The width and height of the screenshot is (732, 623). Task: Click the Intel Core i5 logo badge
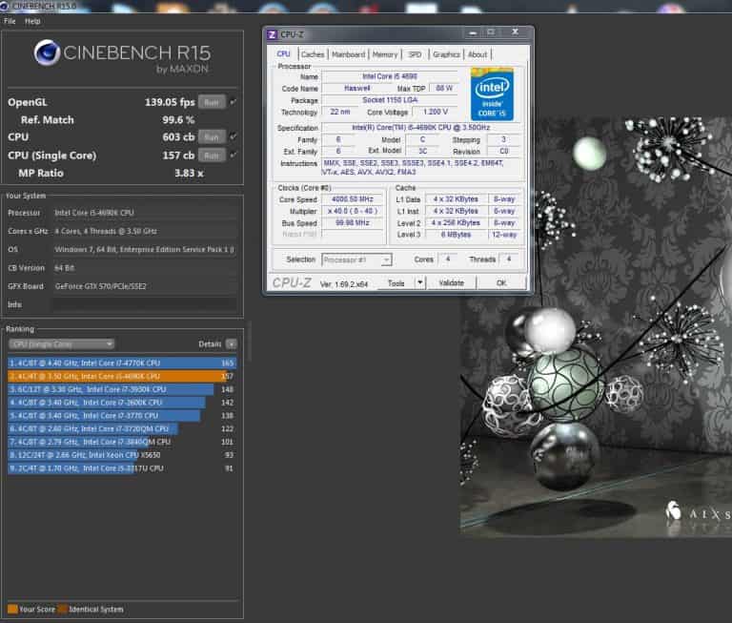492,94
